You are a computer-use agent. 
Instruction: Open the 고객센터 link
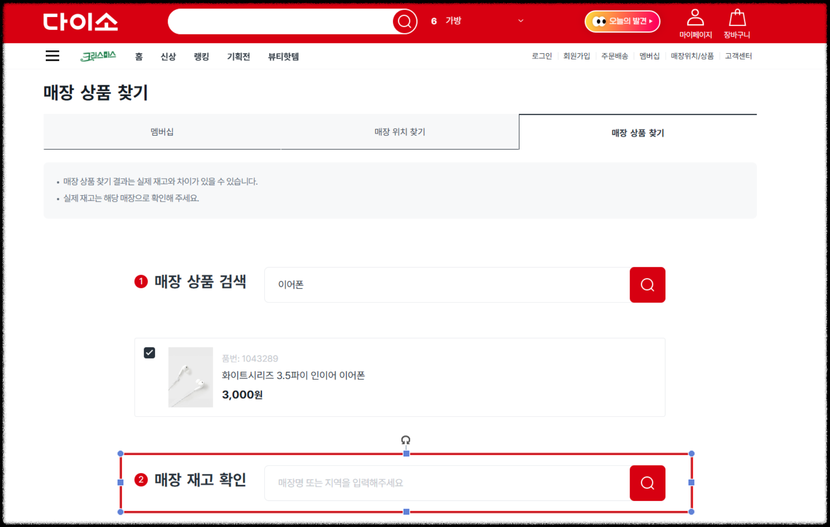(738, 56)
